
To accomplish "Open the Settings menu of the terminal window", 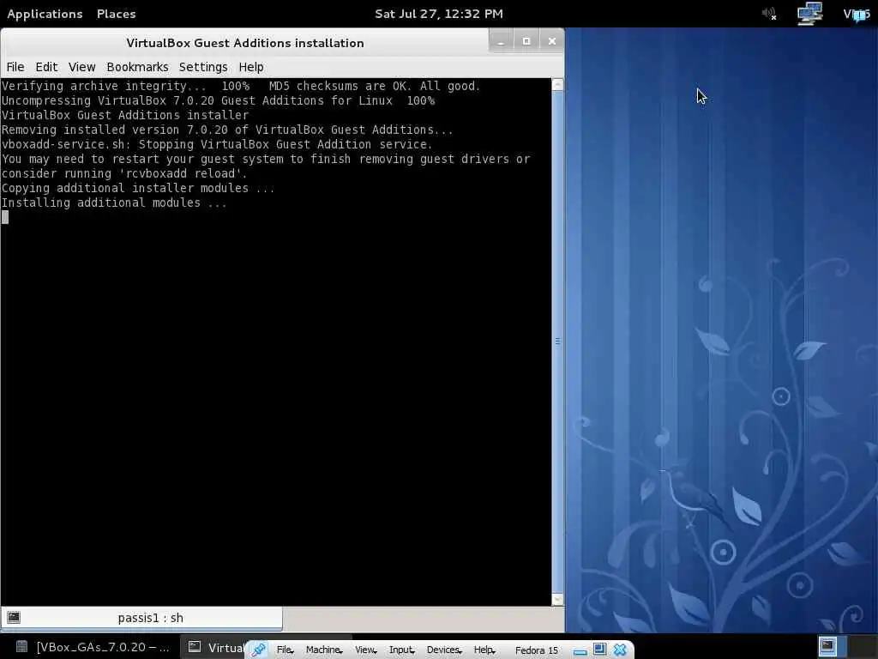I will [x=203, y=67].
